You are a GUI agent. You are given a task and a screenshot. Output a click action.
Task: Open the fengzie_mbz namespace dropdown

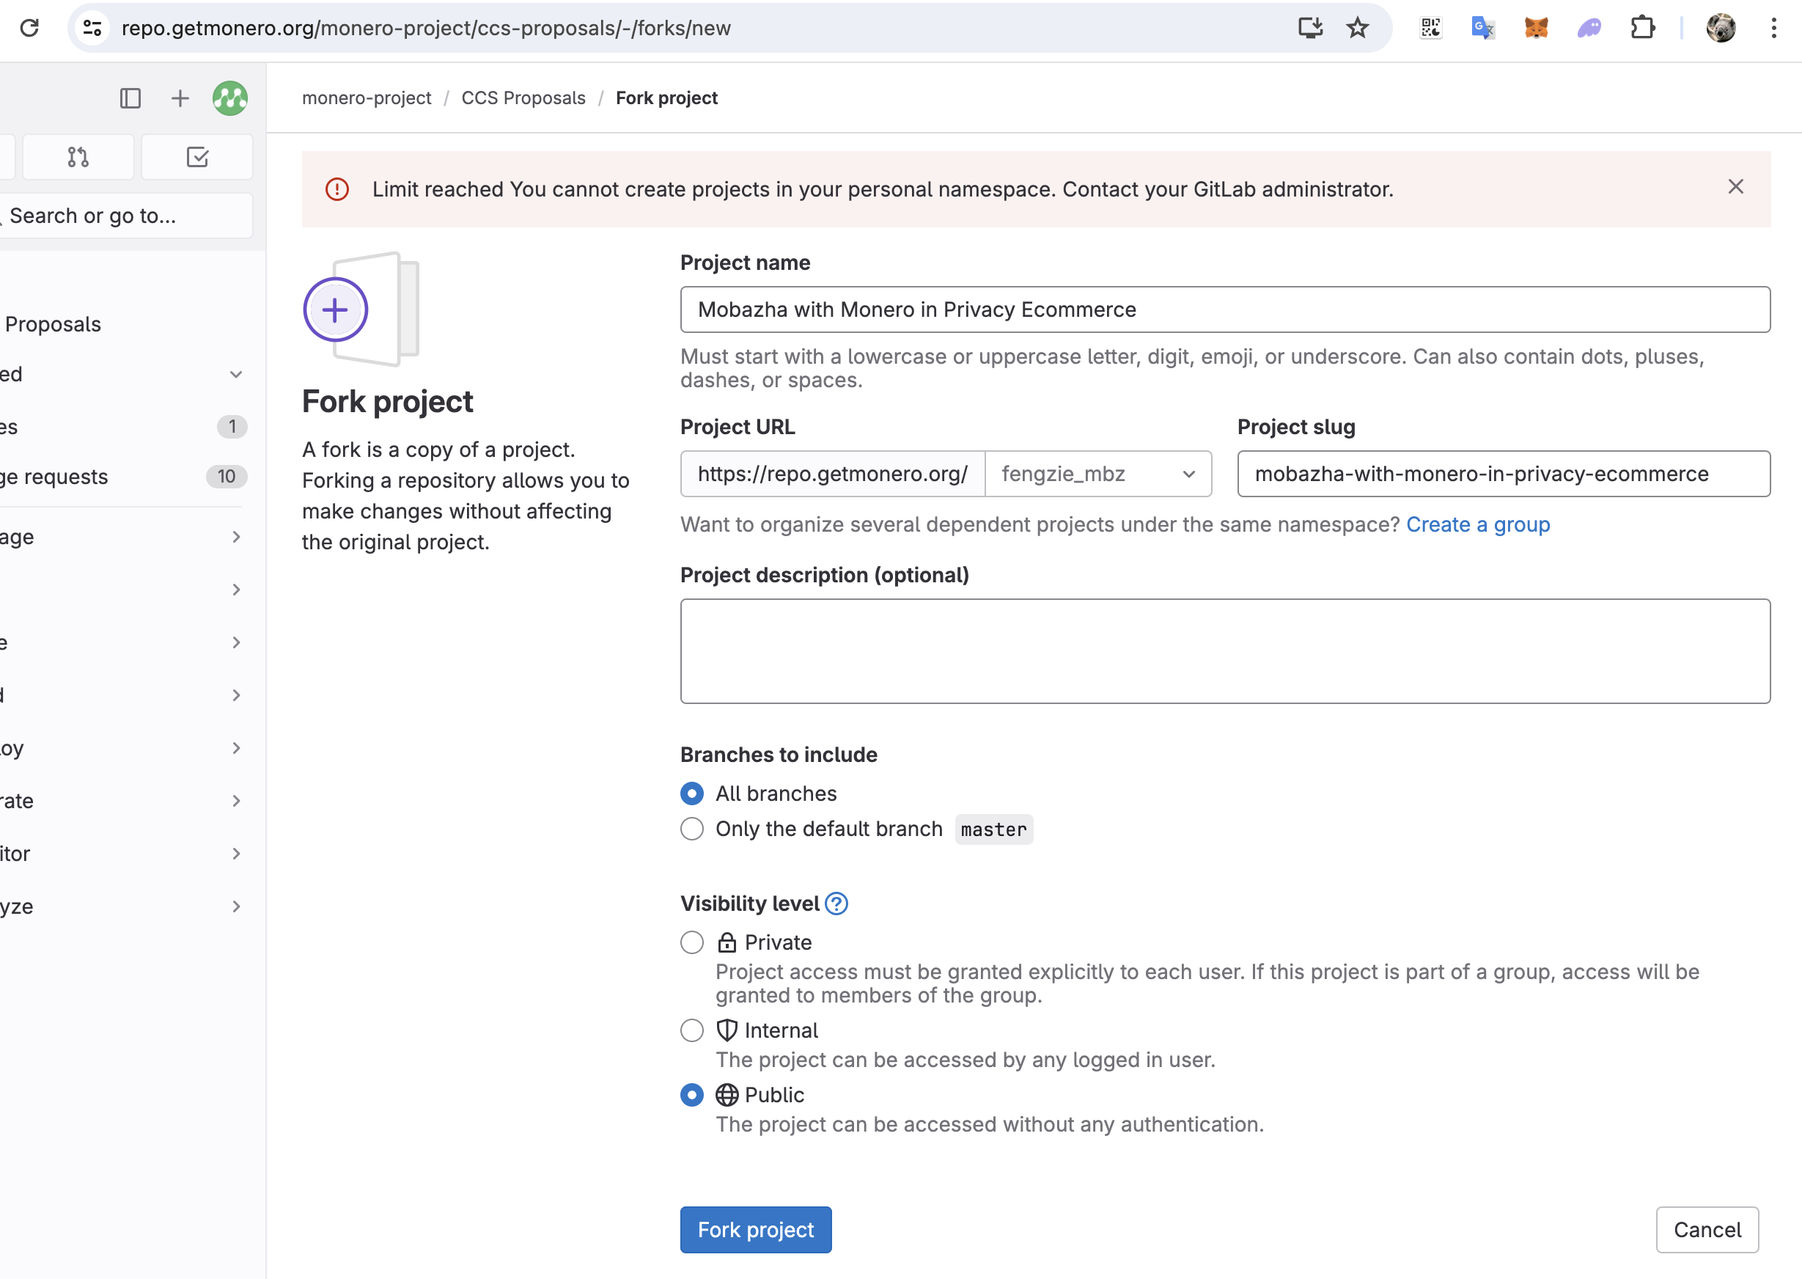1097,474
